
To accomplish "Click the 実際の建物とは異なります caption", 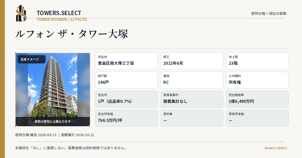I will (x=53, y=121).
